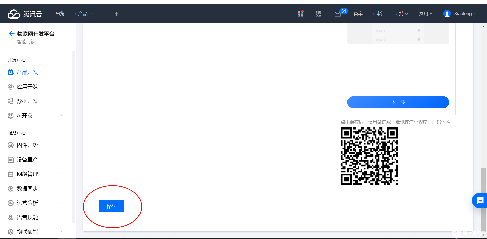Viewport: 487px width, 239px height.
Task: Open the Xiaolong account dropdown
Action: tap(465, 14)
